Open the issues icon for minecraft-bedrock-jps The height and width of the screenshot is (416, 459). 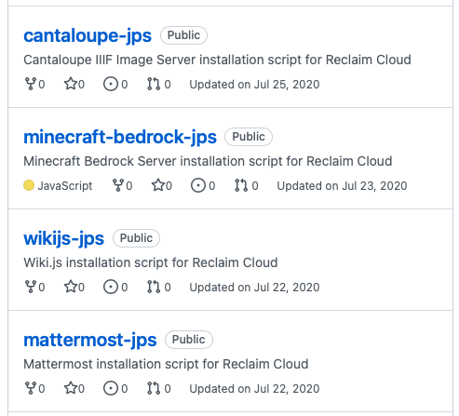198,185
